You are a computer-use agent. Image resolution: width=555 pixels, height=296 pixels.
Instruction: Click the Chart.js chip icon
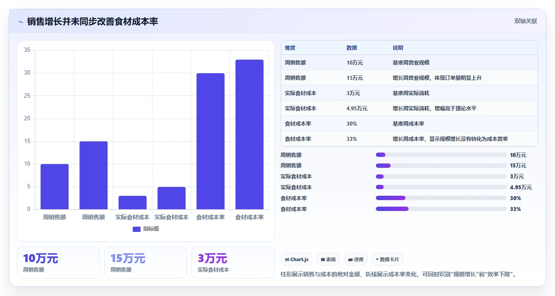coord(287,259)
